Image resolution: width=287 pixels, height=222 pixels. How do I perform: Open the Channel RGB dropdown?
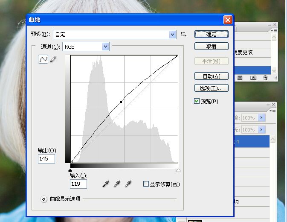pos(106,47)
